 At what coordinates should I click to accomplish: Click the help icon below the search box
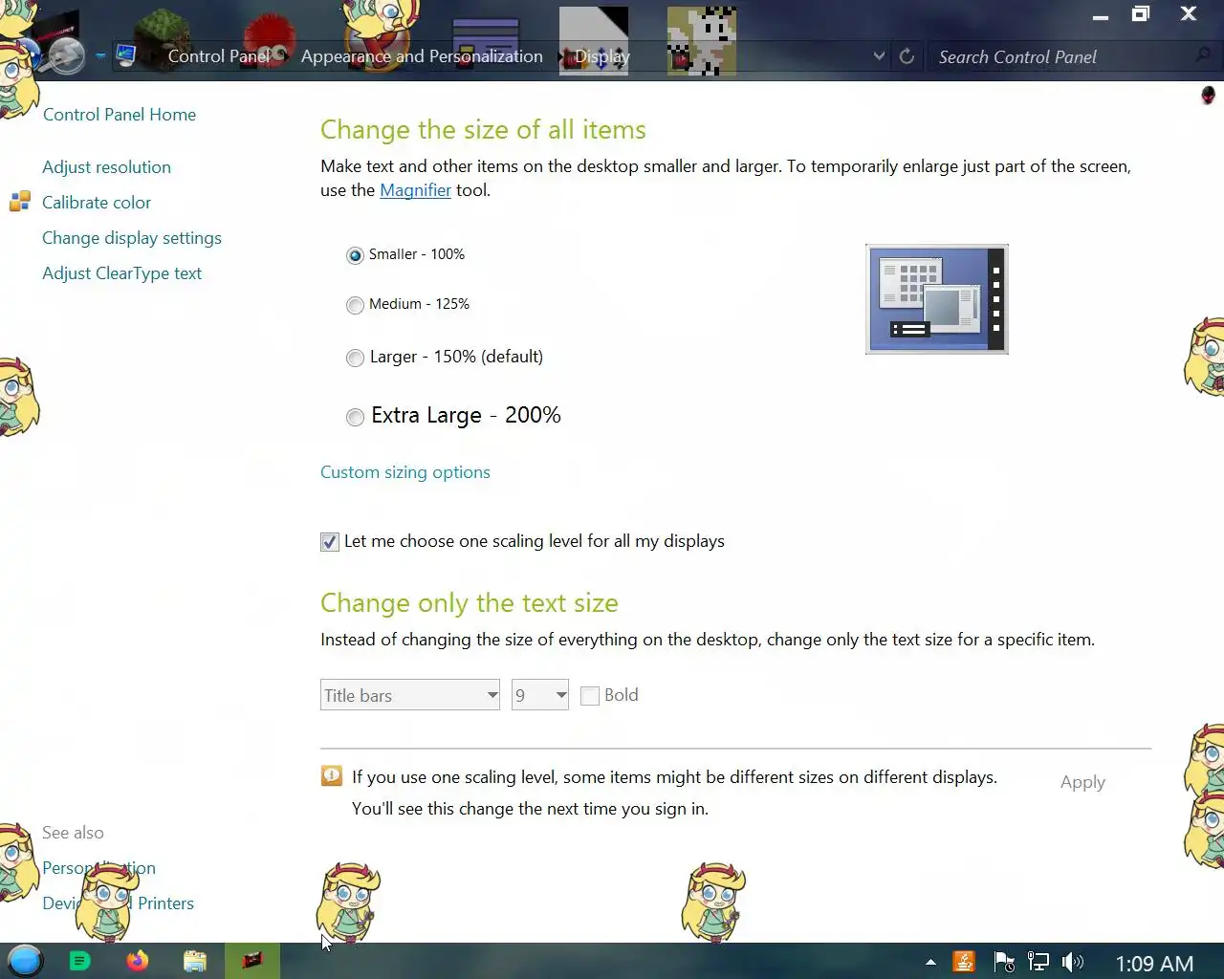click(1208, 95)
